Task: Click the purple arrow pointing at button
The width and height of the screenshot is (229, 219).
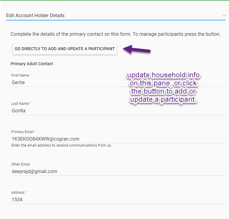Action: pos(137,49)
